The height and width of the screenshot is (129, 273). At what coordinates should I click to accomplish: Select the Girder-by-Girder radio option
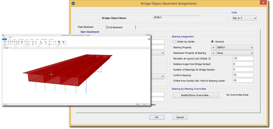(174, 42)
